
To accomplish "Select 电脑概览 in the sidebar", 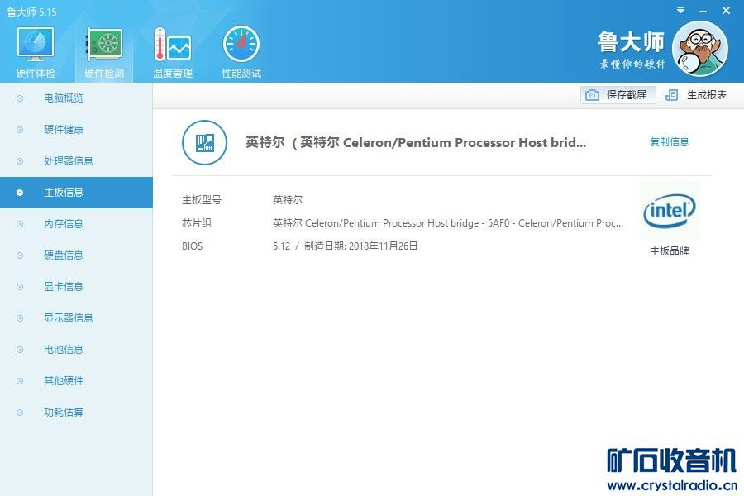I will [76, 98].
